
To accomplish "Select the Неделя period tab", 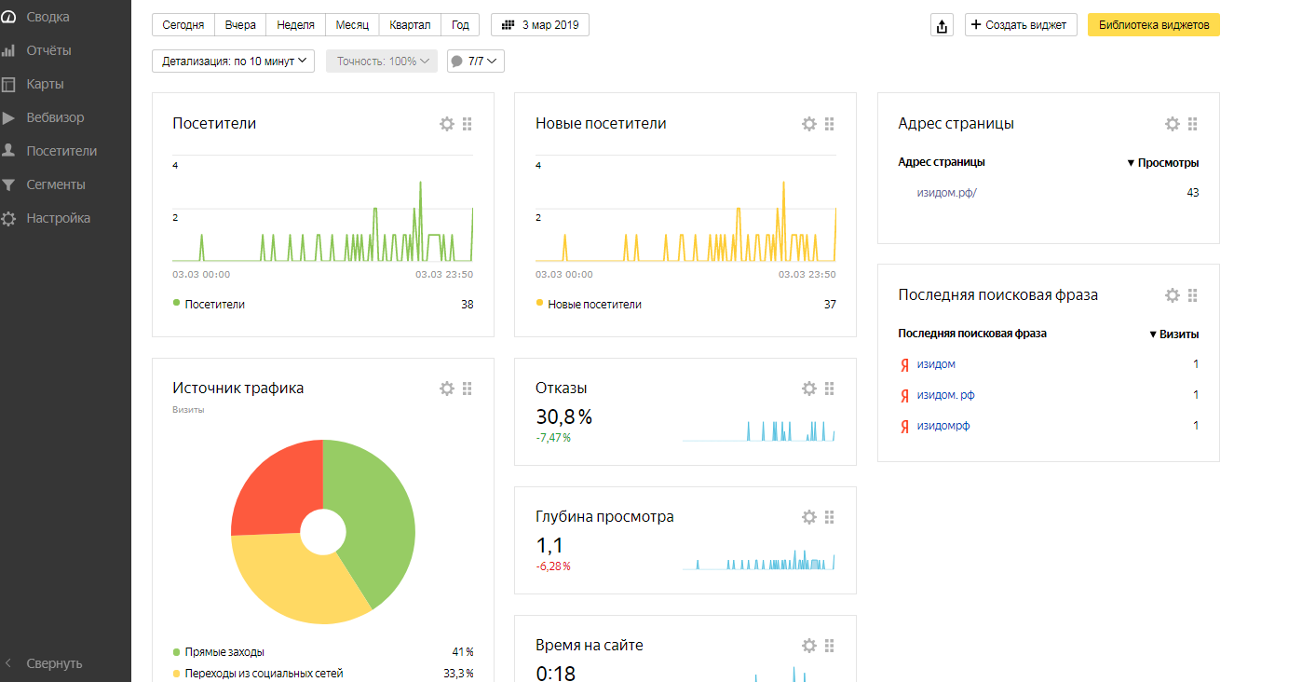I will pos(295,25).
